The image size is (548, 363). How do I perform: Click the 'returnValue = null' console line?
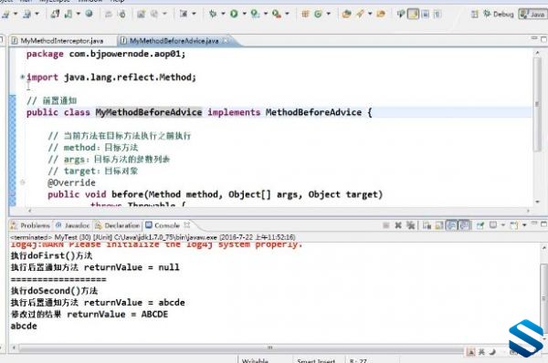[x=95, y=267]
